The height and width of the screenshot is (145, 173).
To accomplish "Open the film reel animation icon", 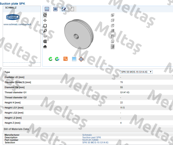I will tap(45, 42).
